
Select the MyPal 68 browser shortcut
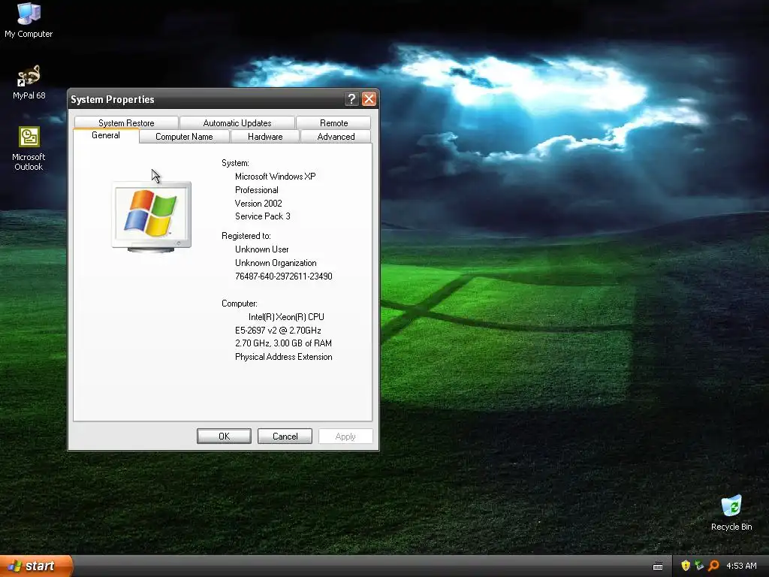coord(29,83)
